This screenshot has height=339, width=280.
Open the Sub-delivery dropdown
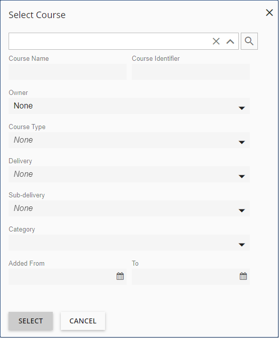coord(129,208)
